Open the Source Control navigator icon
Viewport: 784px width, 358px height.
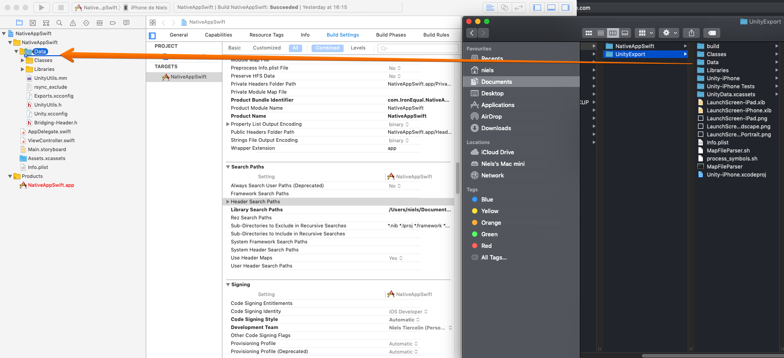(x=33, y=23)
